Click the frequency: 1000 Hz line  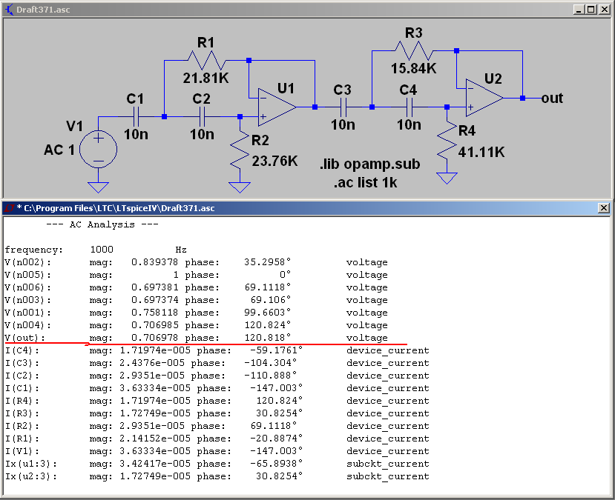tap(96, 250)
